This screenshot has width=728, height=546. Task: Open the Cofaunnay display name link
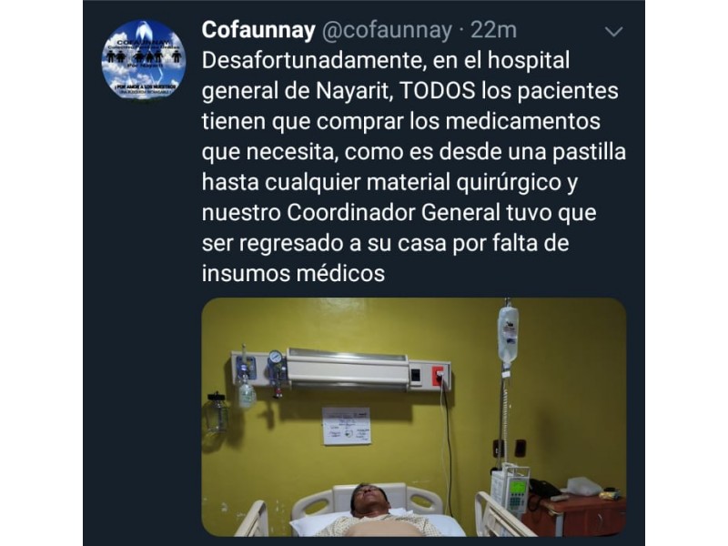pyautogui.click(x=258, y=30)
